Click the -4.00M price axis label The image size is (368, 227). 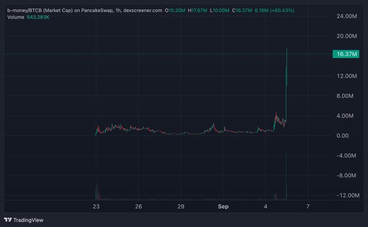point(346,156)
